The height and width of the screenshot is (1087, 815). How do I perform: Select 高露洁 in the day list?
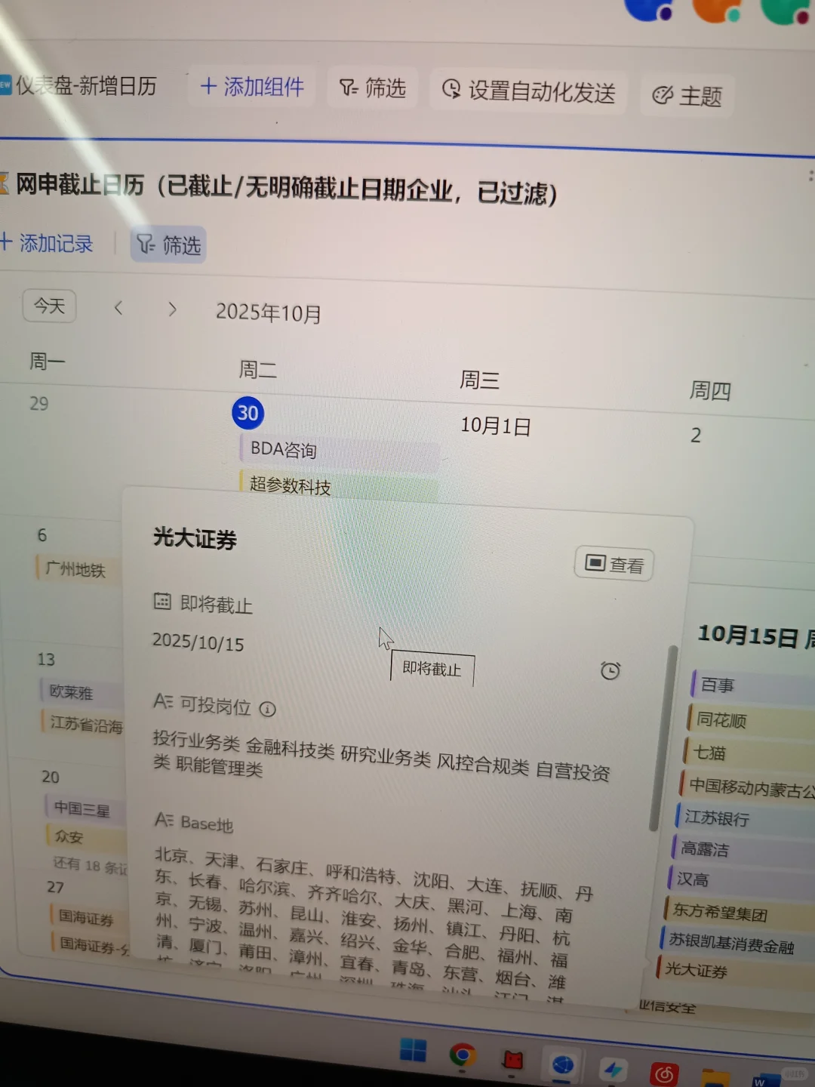pyautogui.click(x=743, y=849)
